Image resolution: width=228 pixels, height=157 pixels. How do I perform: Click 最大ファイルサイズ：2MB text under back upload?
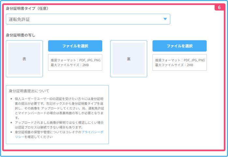[x=174, y=65]
